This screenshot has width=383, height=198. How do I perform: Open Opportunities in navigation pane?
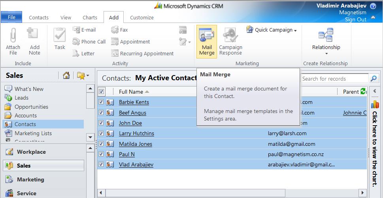click(31, 107)
